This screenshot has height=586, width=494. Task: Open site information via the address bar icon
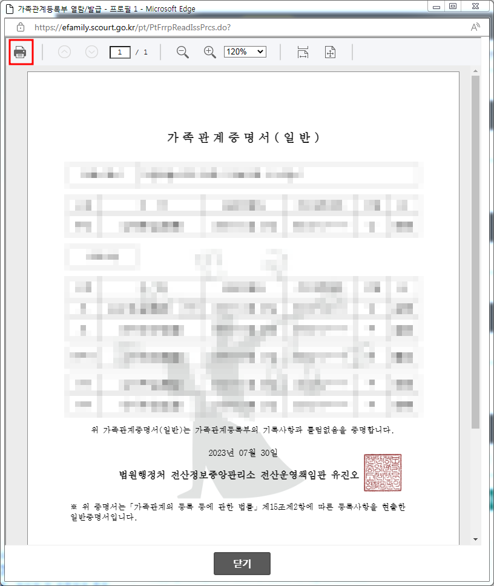point(20,27)
